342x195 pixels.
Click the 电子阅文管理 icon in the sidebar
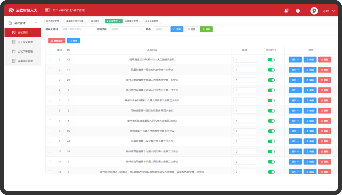[14, 42]
